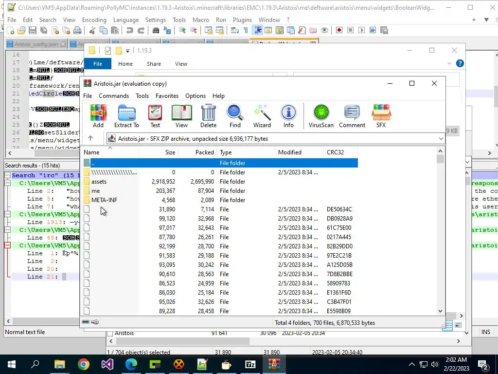This screenshot has width=498, height=374.
Task: Click Notepad++ Run macro multiple times icon
Action: point(373,30)
